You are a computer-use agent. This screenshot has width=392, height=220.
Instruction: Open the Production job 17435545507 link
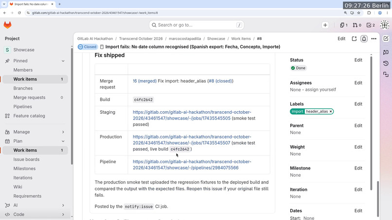(192, 140)
